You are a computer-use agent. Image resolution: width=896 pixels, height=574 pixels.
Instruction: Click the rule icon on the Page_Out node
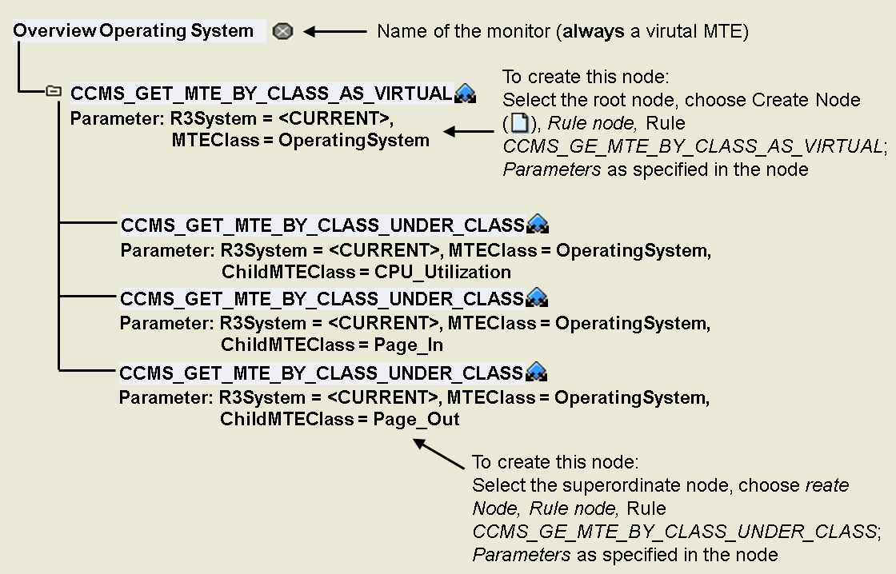(535, 373)
